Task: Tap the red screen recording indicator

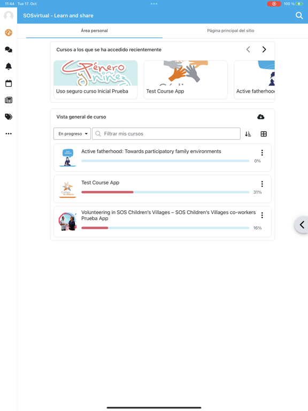Action: coord(274,4)
